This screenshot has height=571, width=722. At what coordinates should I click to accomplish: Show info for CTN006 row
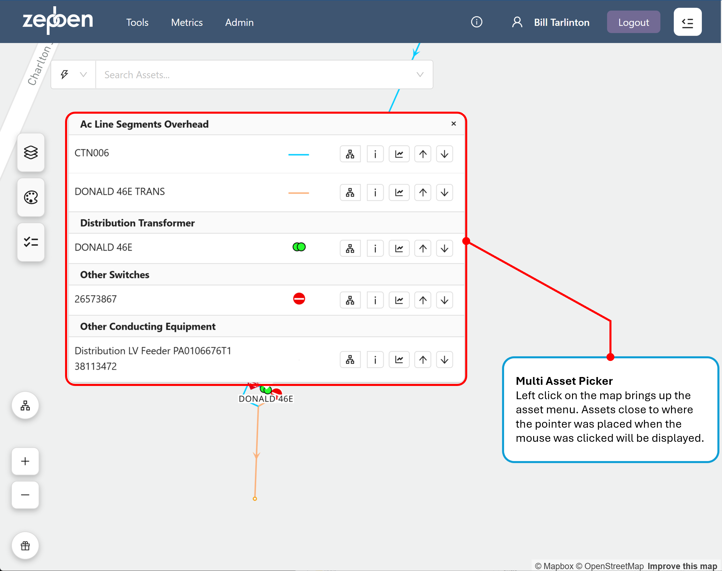tap(375, 154)
